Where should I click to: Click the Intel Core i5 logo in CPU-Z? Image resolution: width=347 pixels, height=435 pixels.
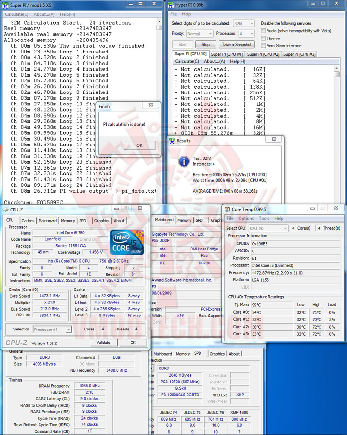point(127,242)
